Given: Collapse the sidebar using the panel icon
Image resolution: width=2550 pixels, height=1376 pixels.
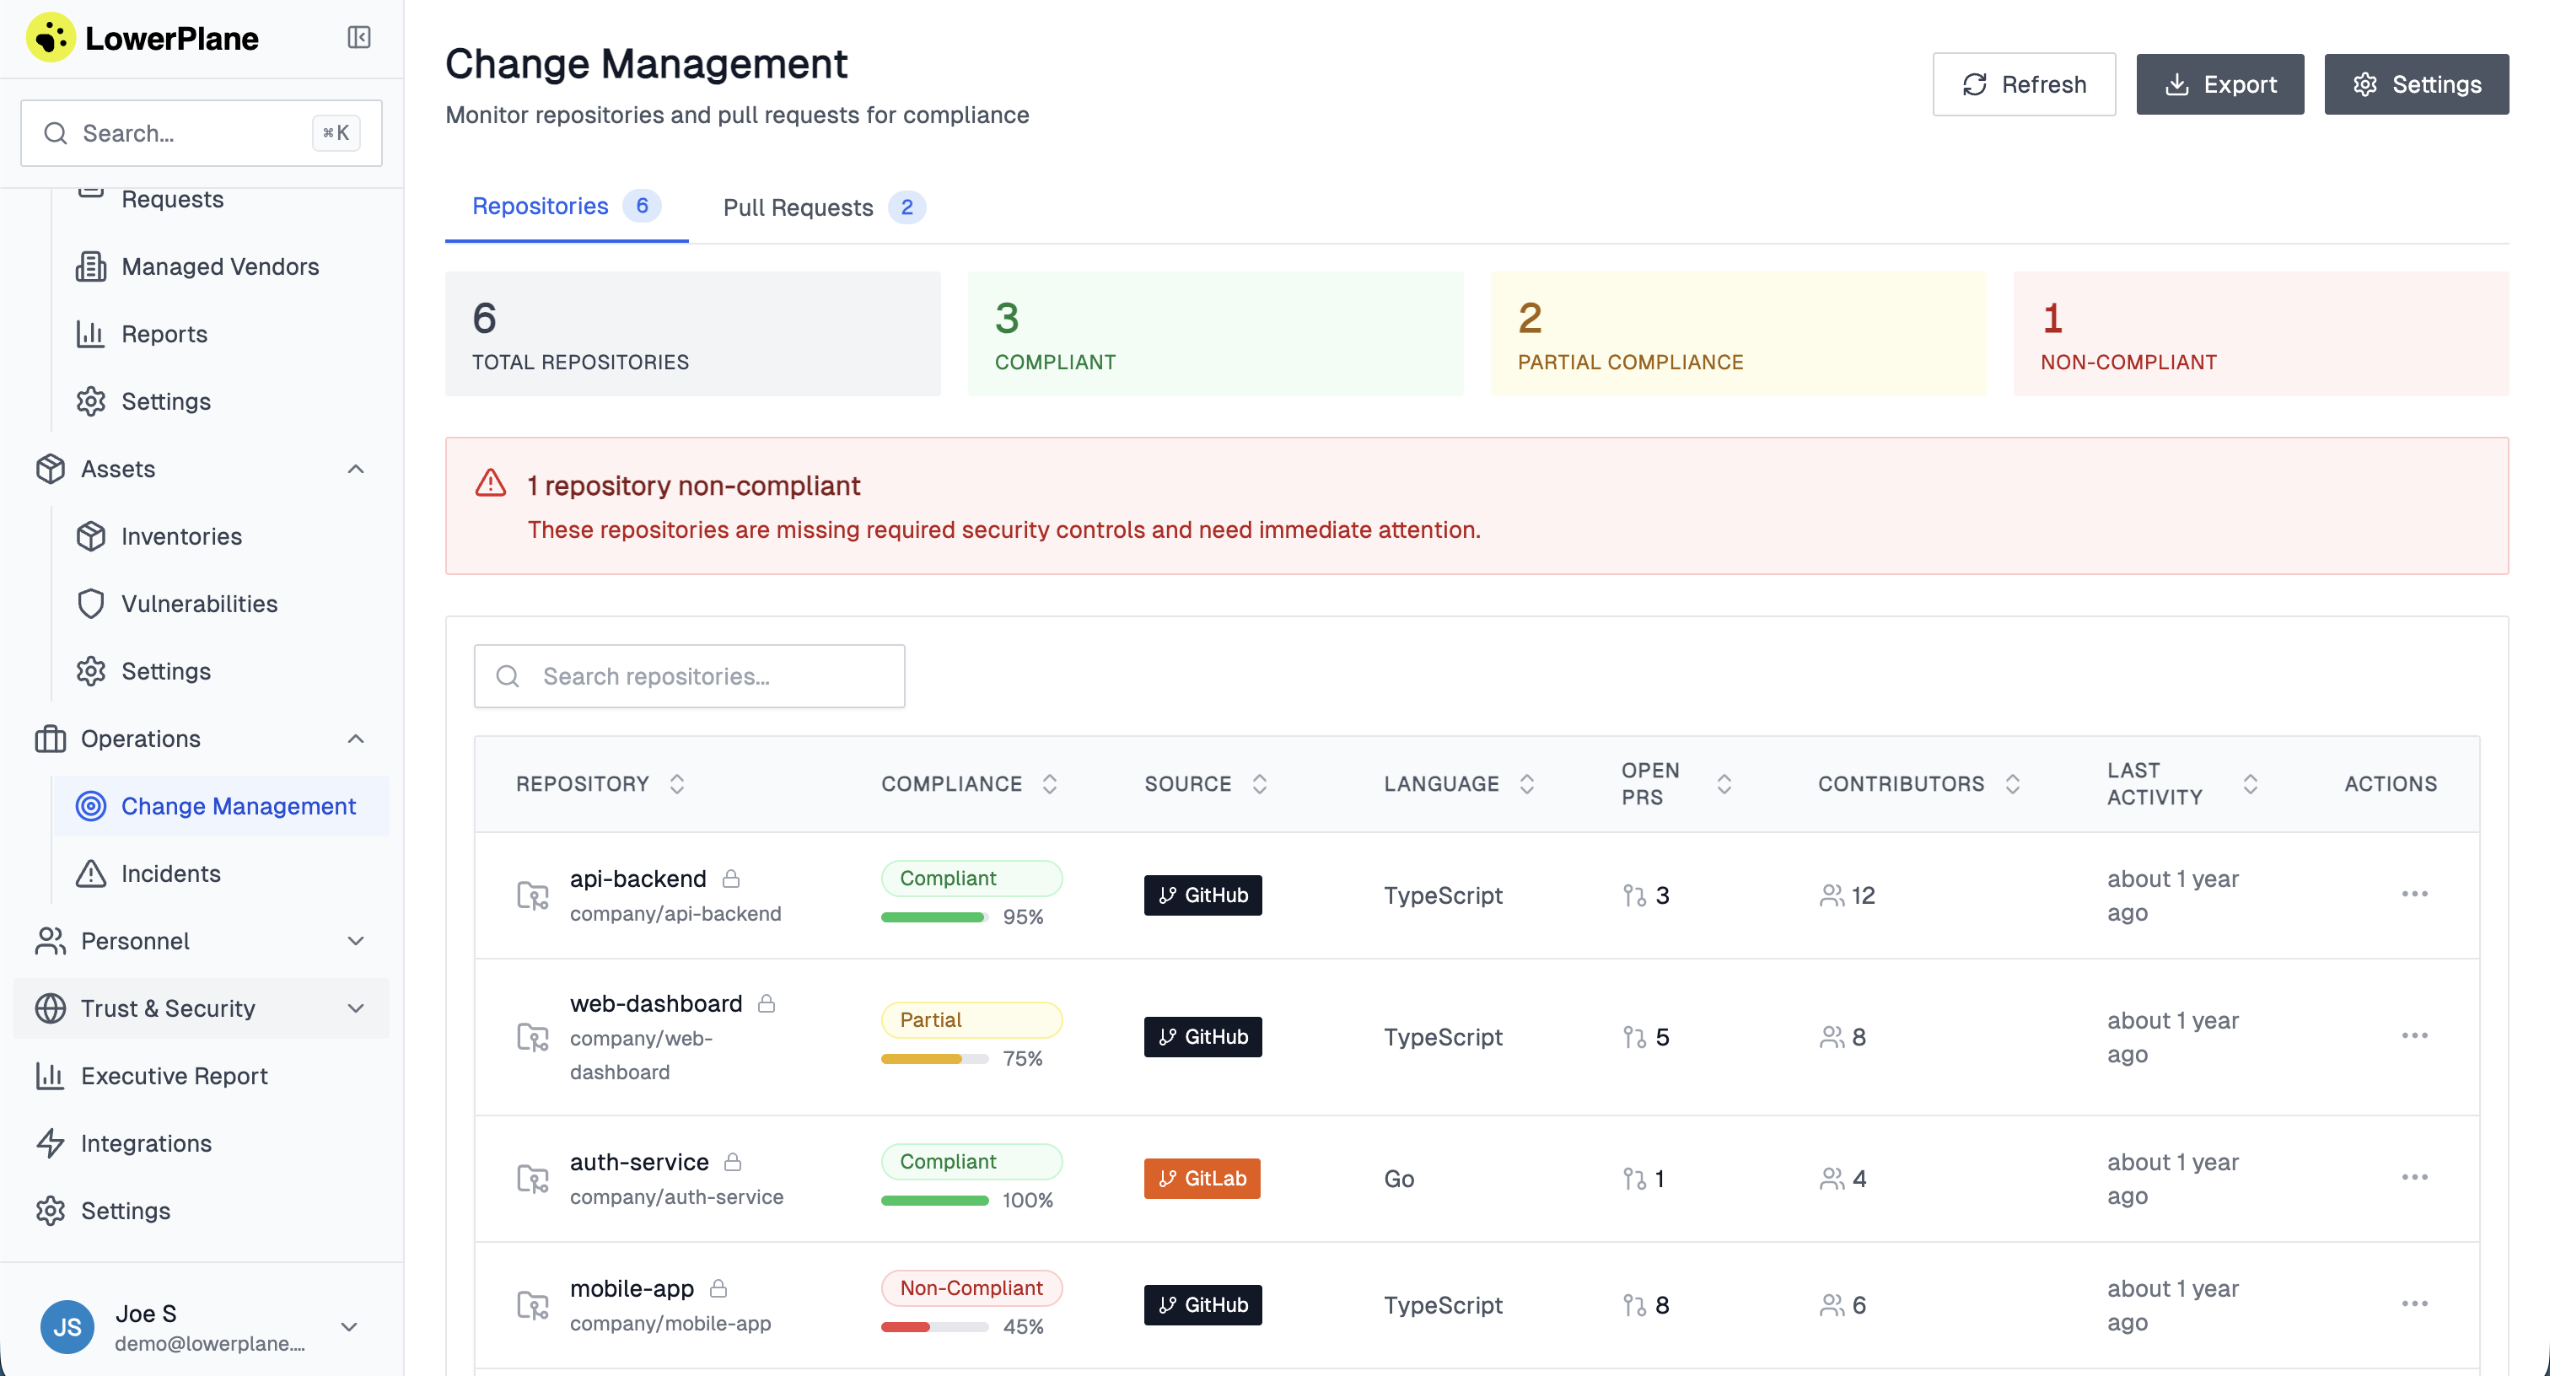Looking at the screenshot, I should (x=358, y=38).
